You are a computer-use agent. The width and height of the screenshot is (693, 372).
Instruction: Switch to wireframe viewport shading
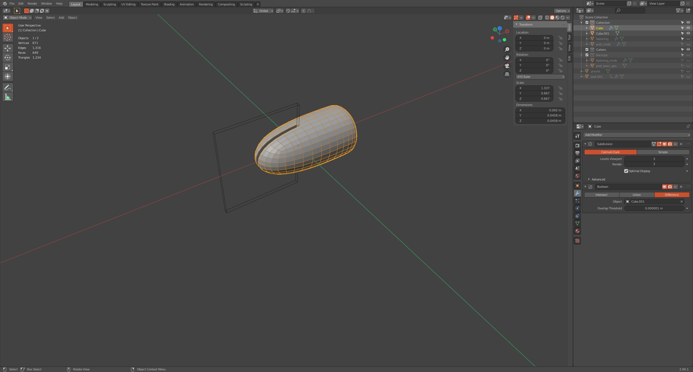click(x=547, y=18)
